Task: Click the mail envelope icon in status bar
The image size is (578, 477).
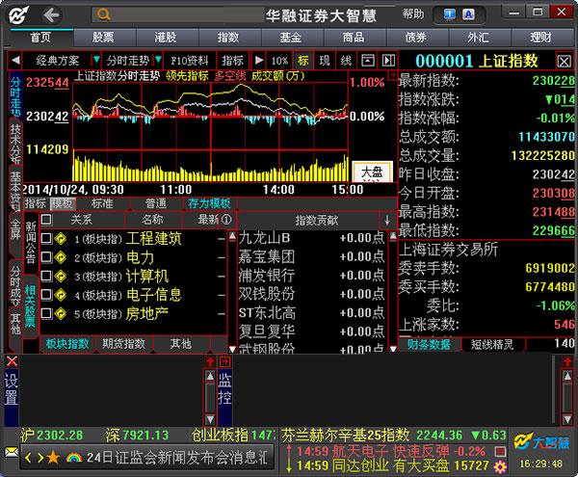Action: click(x=11, y=451)
